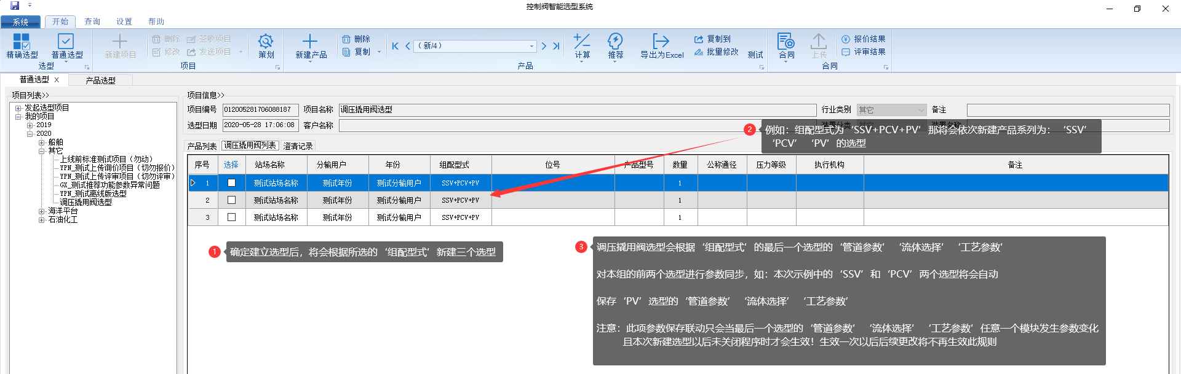The width and height of the screenshot is (1181, 374).
Task: Expand the 海洋平台 folder in tree
Action: coord(41,211)
